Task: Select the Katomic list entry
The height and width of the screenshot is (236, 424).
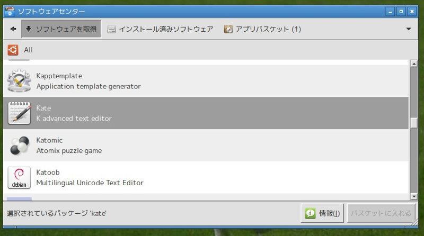Action: pyautogui.click(x=206, y=146)
